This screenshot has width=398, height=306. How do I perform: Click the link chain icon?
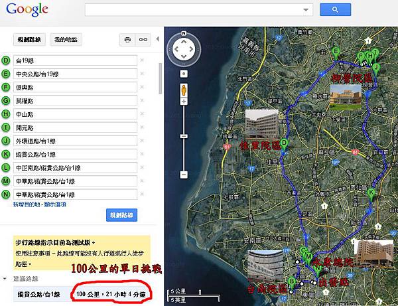(143, 40)
